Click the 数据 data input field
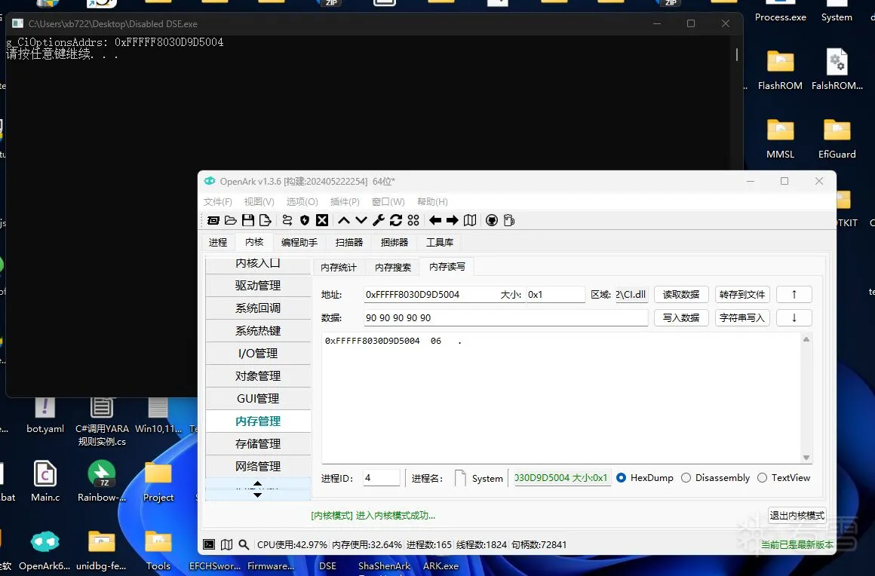Viewport: 875px width, 576px height. tap(505, 318)
